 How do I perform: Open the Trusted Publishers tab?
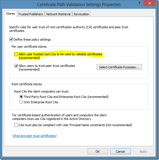[31, 14]
